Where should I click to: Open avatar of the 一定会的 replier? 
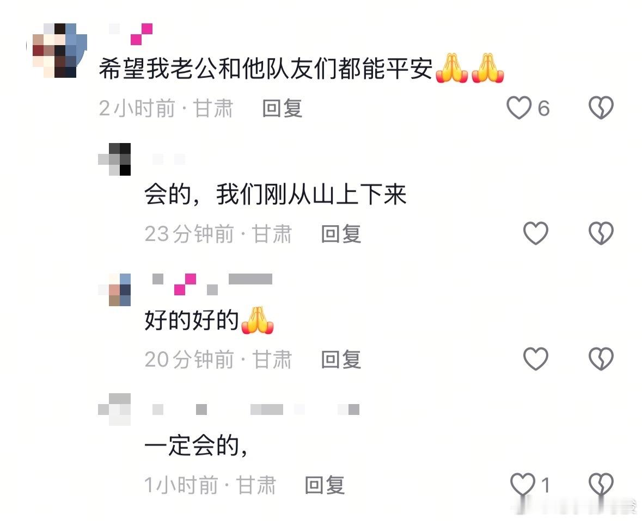point(115,409)
